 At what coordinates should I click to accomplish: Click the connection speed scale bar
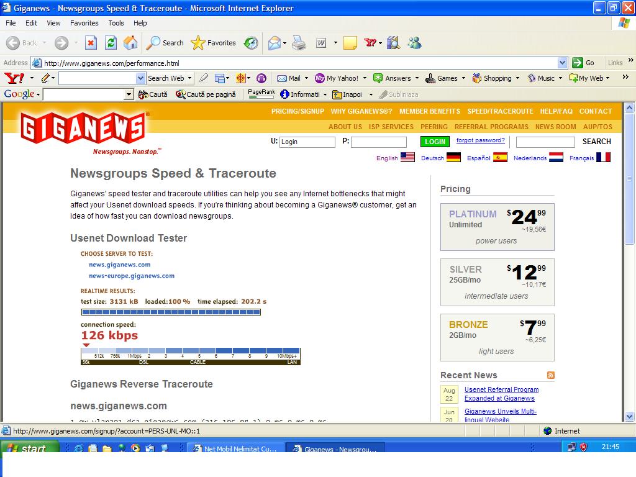pos(191,356)
